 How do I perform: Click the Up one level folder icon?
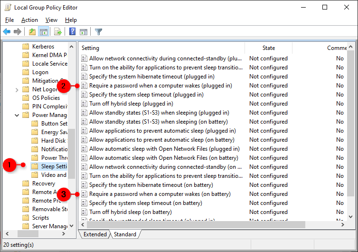click(32, 32)
